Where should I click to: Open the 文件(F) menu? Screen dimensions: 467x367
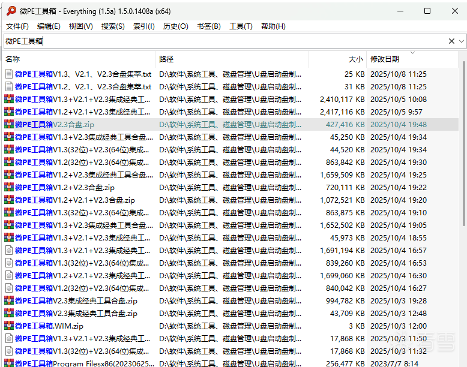point(17,26)
